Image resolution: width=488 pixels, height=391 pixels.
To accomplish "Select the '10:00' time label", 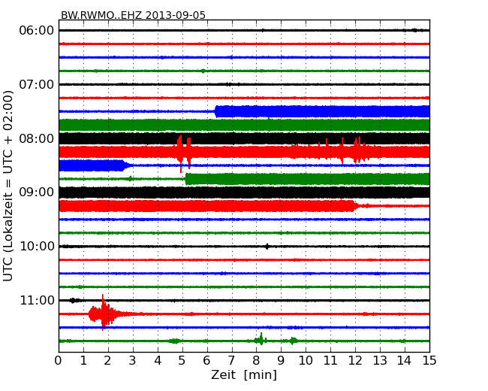I will click(37, 247).
